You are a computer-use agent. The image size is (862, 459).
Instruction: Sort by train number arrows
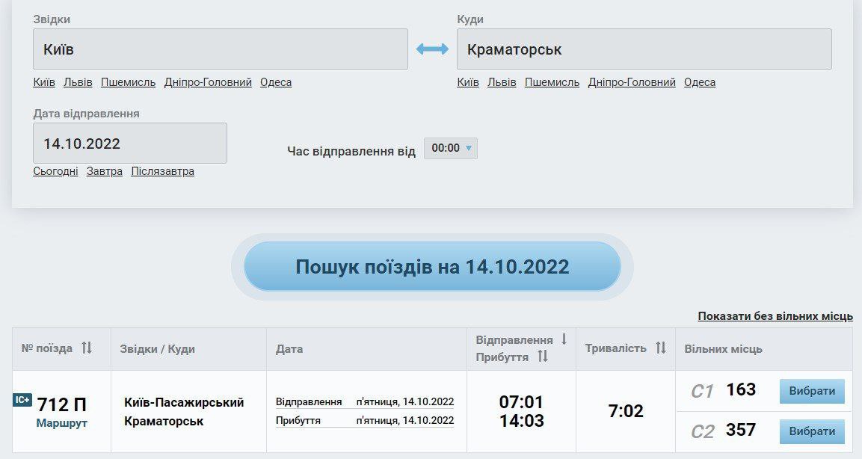pyautogui.click(x=87, y=348)
